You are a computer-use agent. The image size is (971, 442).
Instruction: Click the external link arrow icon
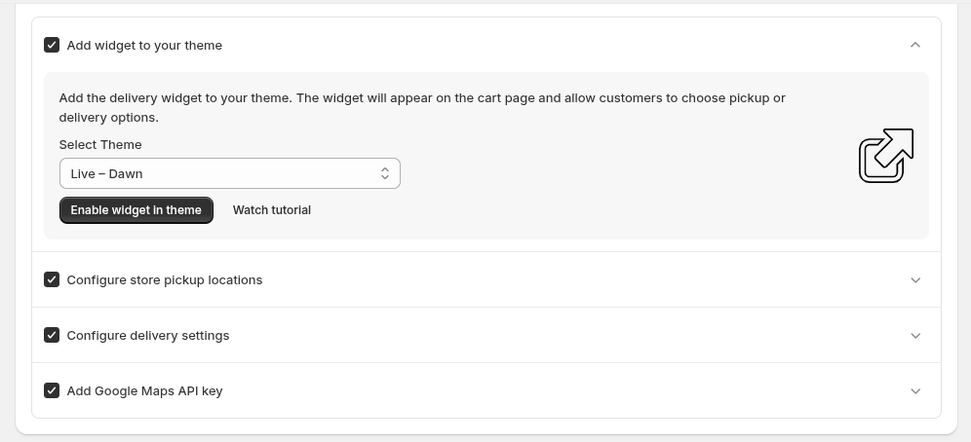[x=886, y=156]
